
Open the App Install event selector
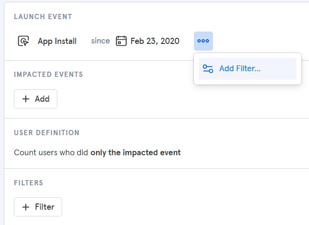(47, 41)
